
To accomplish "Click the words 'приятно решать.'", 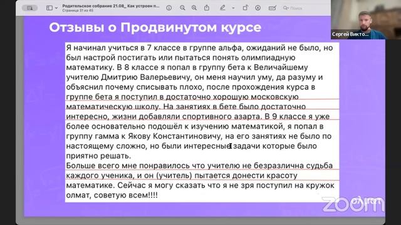I will tap(98, 156).
